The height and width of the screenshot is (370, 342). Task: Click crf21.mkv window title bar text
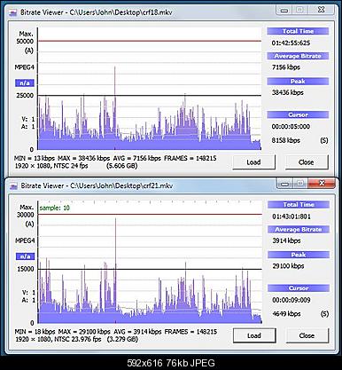pos(97,185)
